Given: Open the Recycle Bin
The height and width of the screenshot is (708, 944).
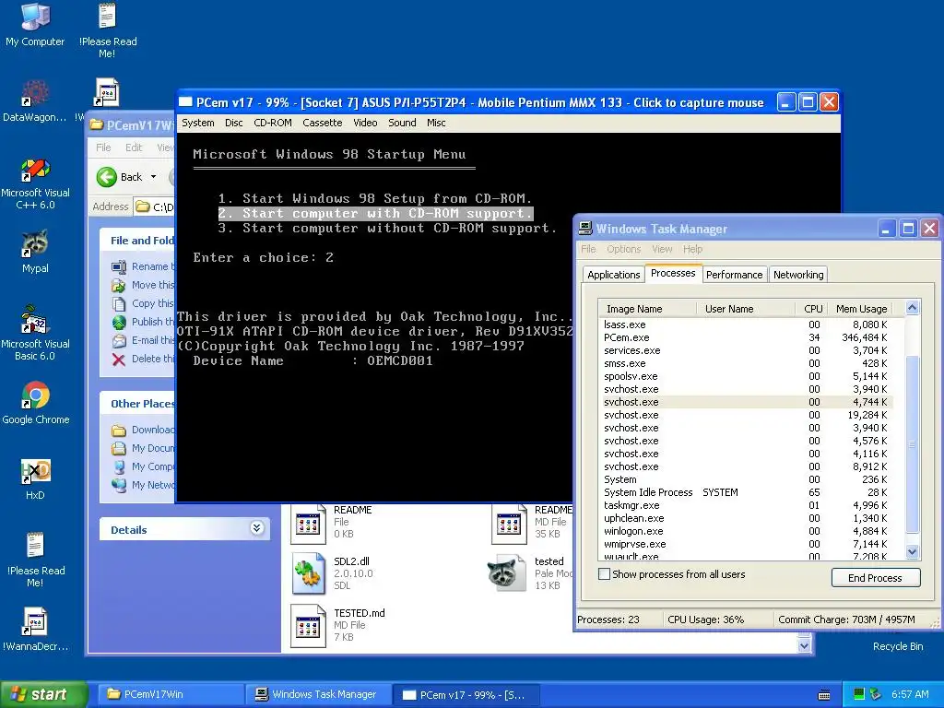Looking at the screenshot, I should pos(897,646).
